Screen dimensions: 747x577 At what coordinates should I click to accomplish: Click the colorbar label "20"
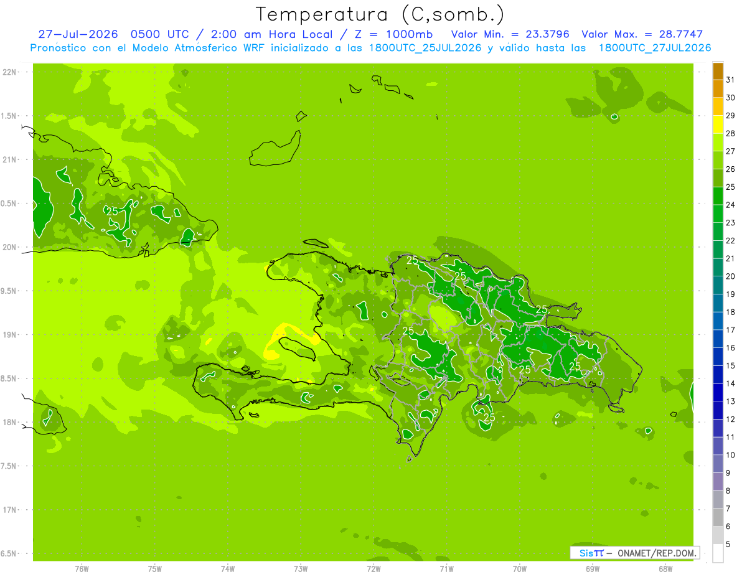click(731, 276)
